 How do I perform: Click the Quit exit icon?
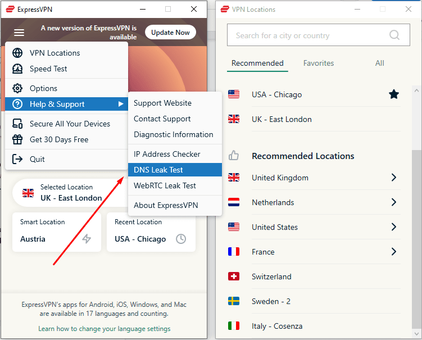[17, 159]
